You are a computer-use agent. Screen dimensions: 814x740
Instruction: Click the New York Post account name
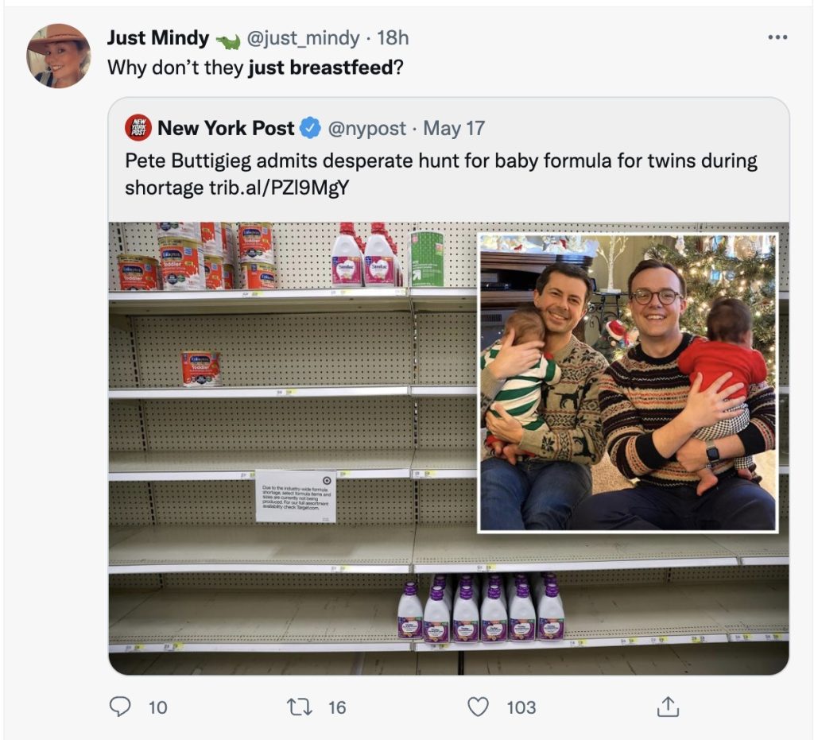[x=226, y=128]
